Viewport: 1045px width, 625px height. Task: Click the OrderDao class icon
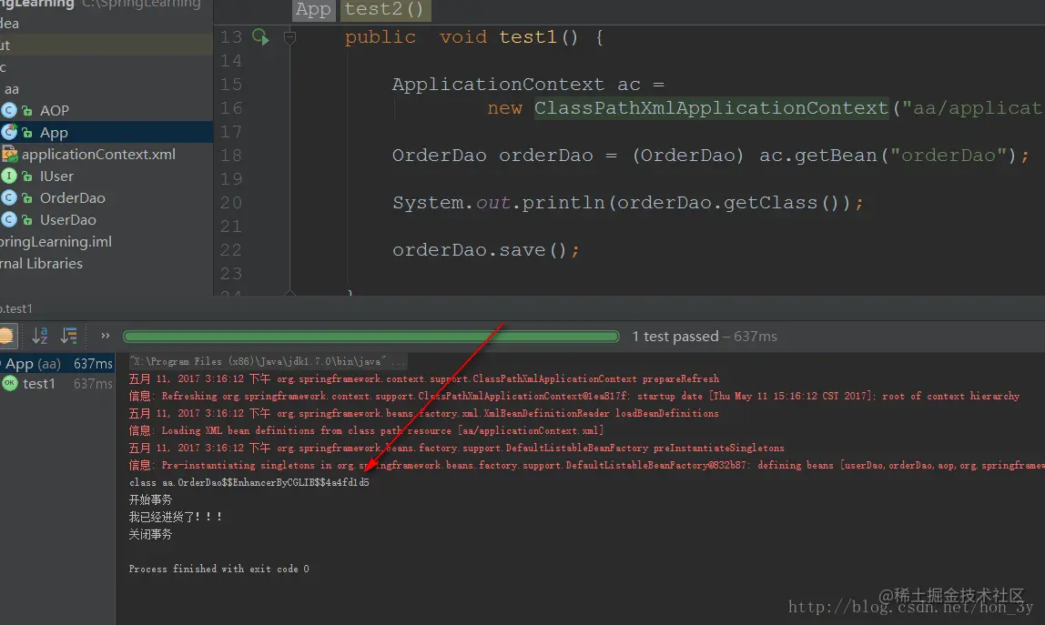9,198
